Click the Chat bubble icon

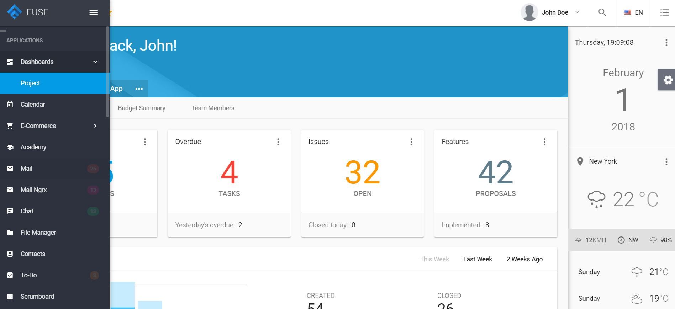[x=10, y=211]
